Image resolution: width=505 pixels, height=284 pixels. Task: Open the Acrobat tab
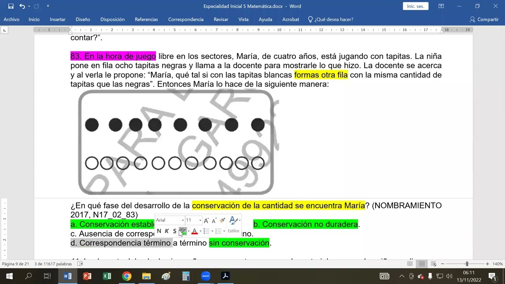point(291,19)
